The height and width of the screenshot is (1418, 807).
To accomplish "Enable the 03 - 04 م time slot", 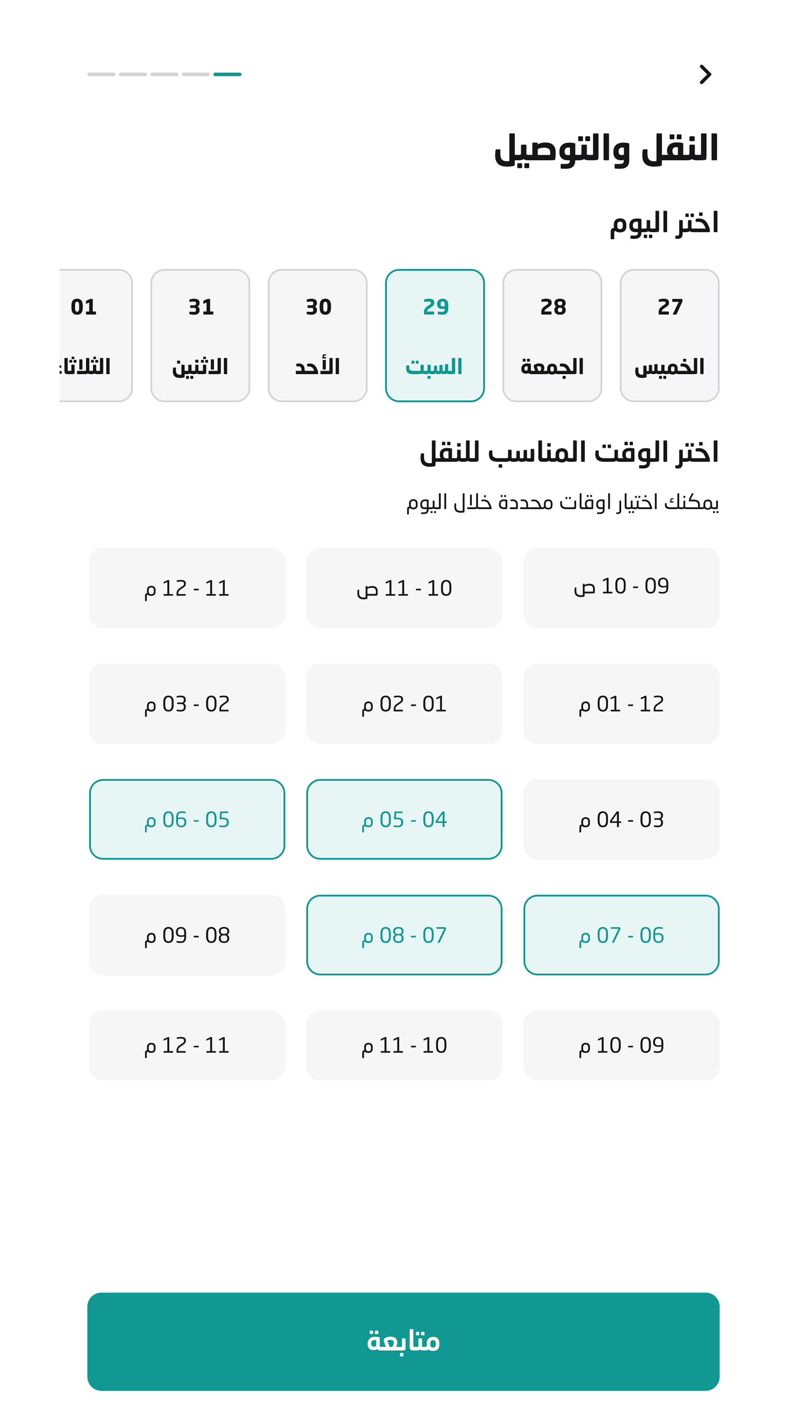I will point(621,818).
